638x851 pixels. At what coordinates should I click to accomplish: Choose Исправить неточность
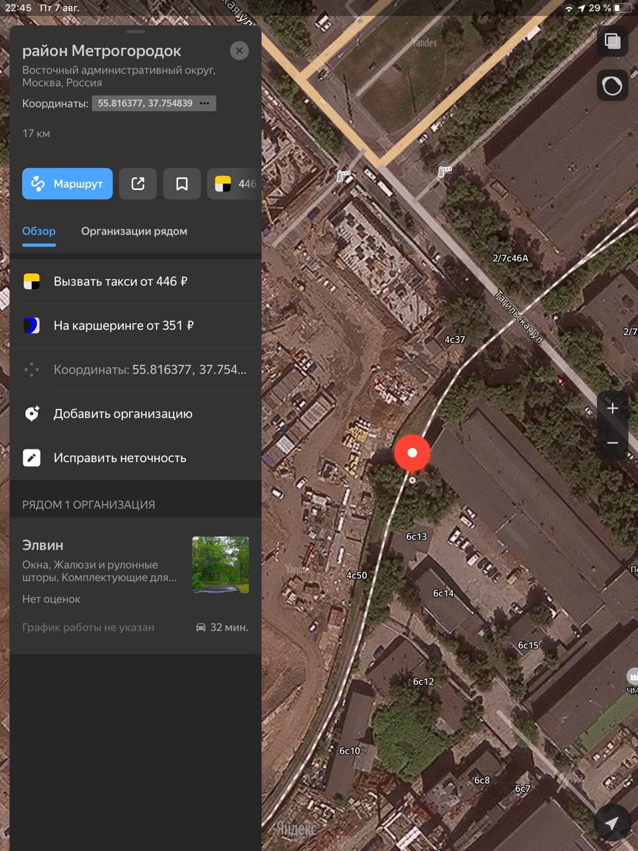pyautogui.click(x=136, y=457)
